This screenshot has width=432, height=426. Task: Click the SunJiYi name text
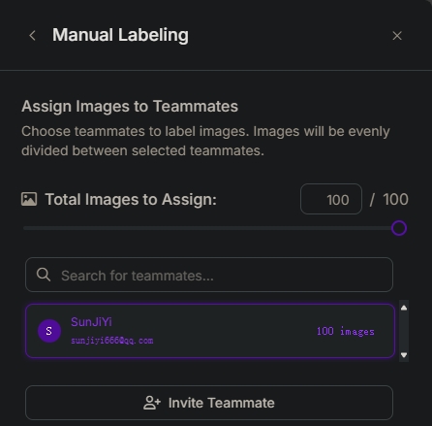[x=91, y=322]
